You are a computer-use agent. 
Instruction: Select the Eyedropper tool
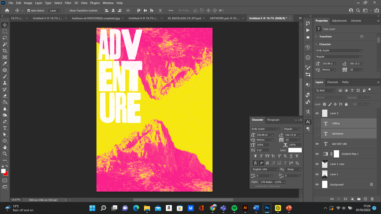tap(5, 64)
